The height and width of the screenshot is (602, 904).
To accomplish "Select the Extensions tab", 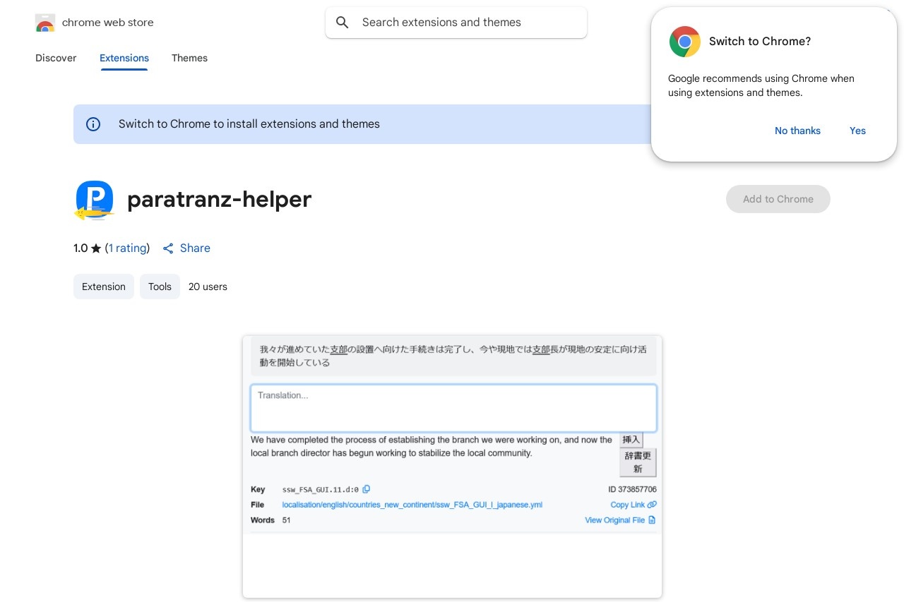I will point(124,58).
